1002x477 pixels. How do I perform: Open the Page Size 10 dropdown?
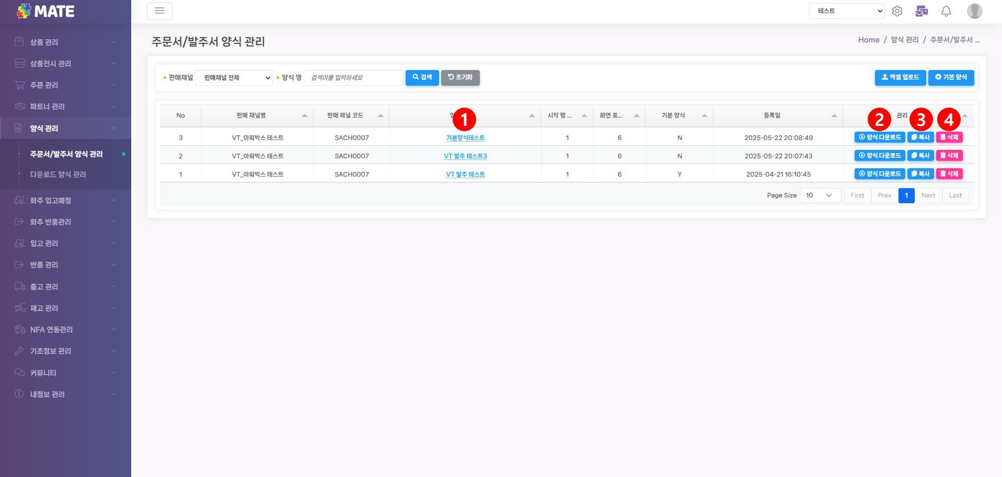point(820,195)
